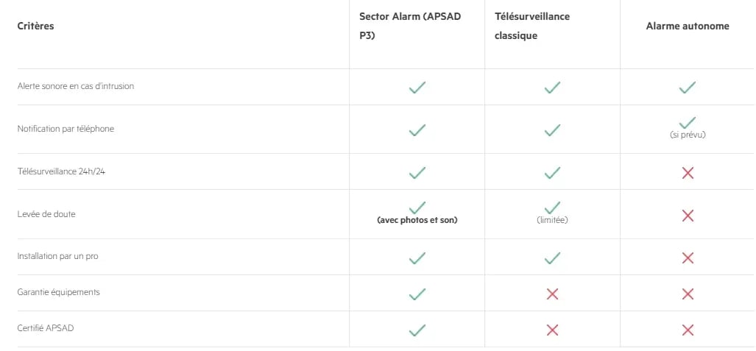Click Alarme autonome checkmark for Alerte sonore
This screenshot has height=351, width=756.
(x=688, y=88)
